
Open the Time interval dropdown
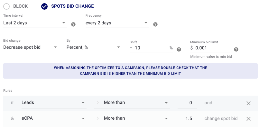click(35, 23)
